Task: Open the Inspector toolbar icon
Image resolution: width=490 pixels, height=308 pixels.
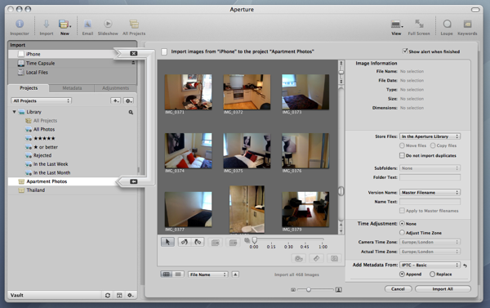Action: point(20,24)
